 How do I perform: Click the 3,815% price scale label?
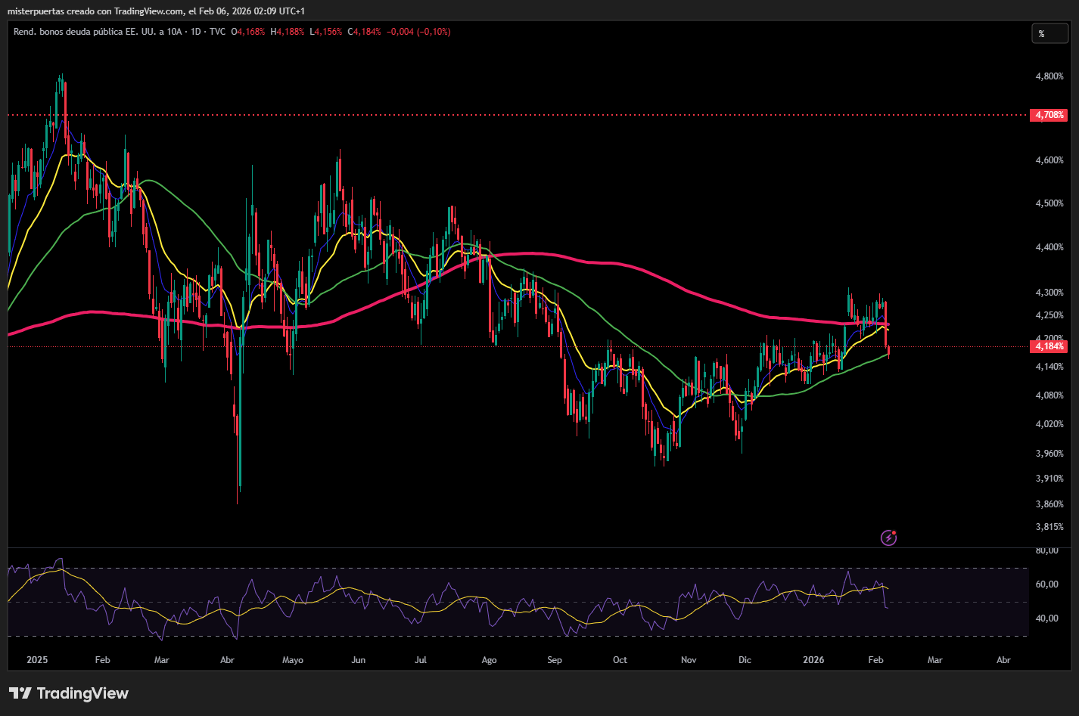click(1049, 527)
